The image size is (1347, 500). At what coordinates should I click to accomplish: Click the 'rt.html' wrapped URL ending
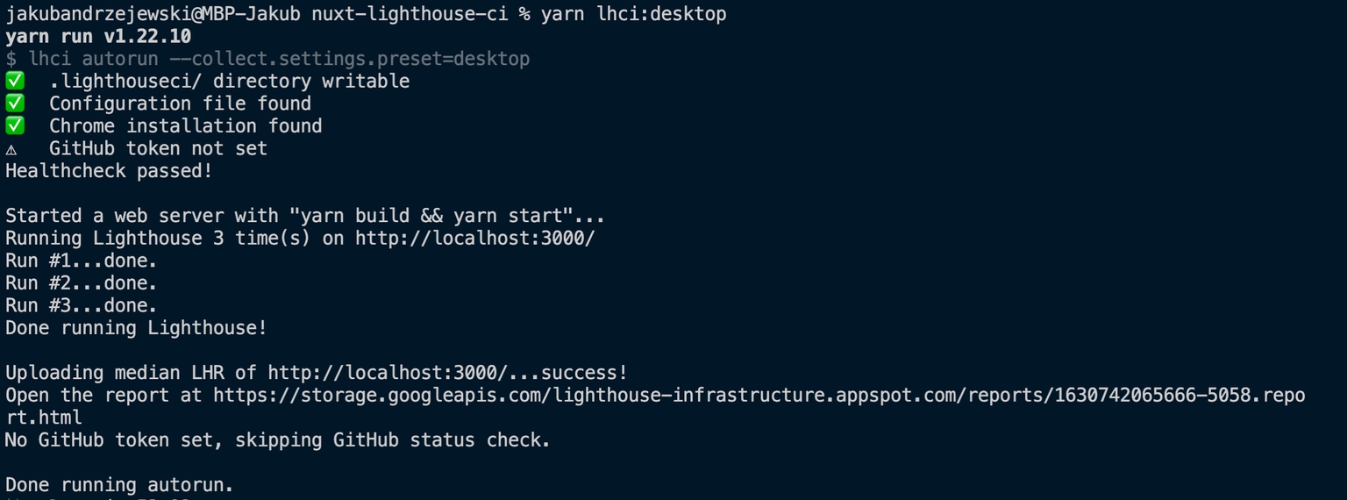coord(44,418)
